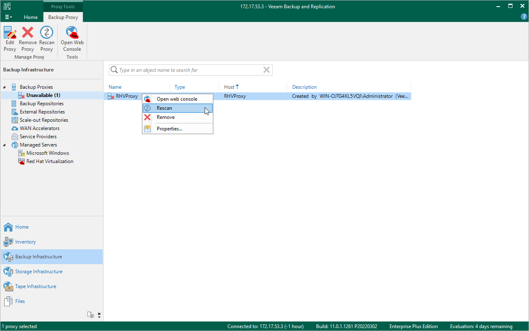This screenshot has width=529, height=331.
Task: Click the navigation pane configure gear icon
Action: 91,315
